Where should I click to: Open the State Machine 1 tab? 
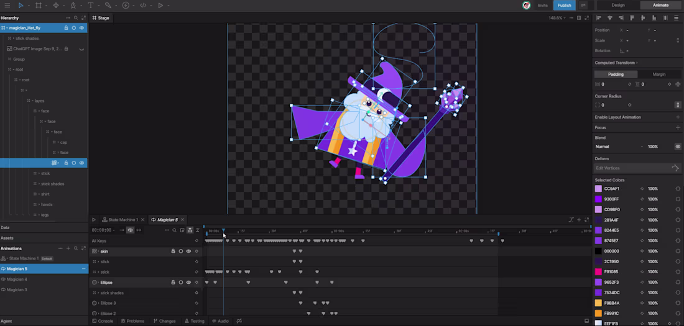(122, 220)
